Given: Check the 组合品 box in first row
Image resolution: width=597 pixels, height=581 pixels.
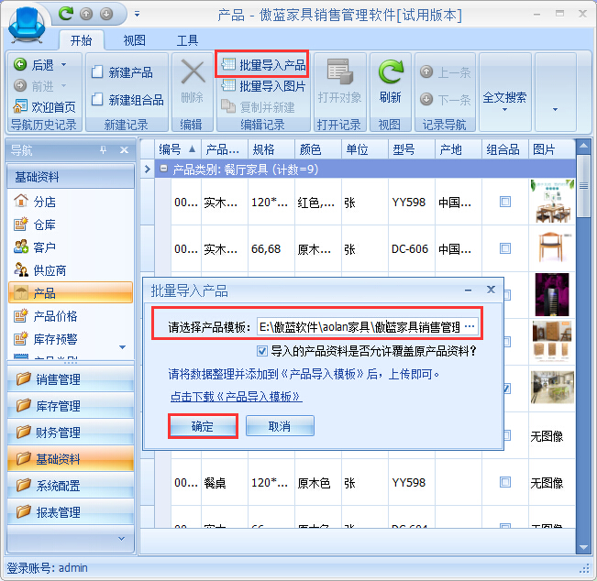Looking at the screenshot, I should (x=505, y=202).
